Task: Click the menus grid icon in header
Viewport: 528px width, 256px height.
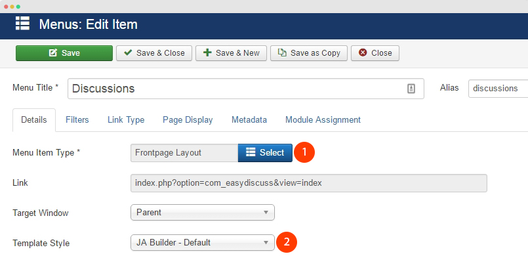Action: click(x=22, y=24)
